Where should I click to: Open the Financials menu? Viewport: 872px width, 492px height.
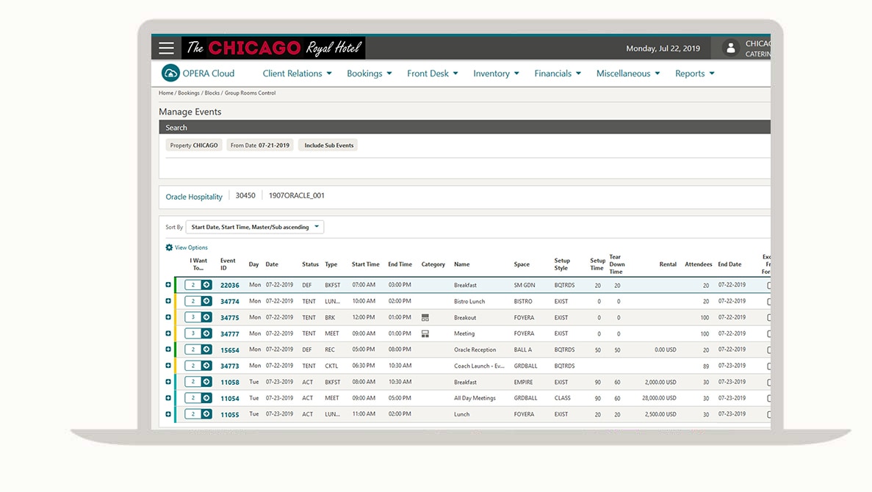pyautogui.click(x=557, y=73)
